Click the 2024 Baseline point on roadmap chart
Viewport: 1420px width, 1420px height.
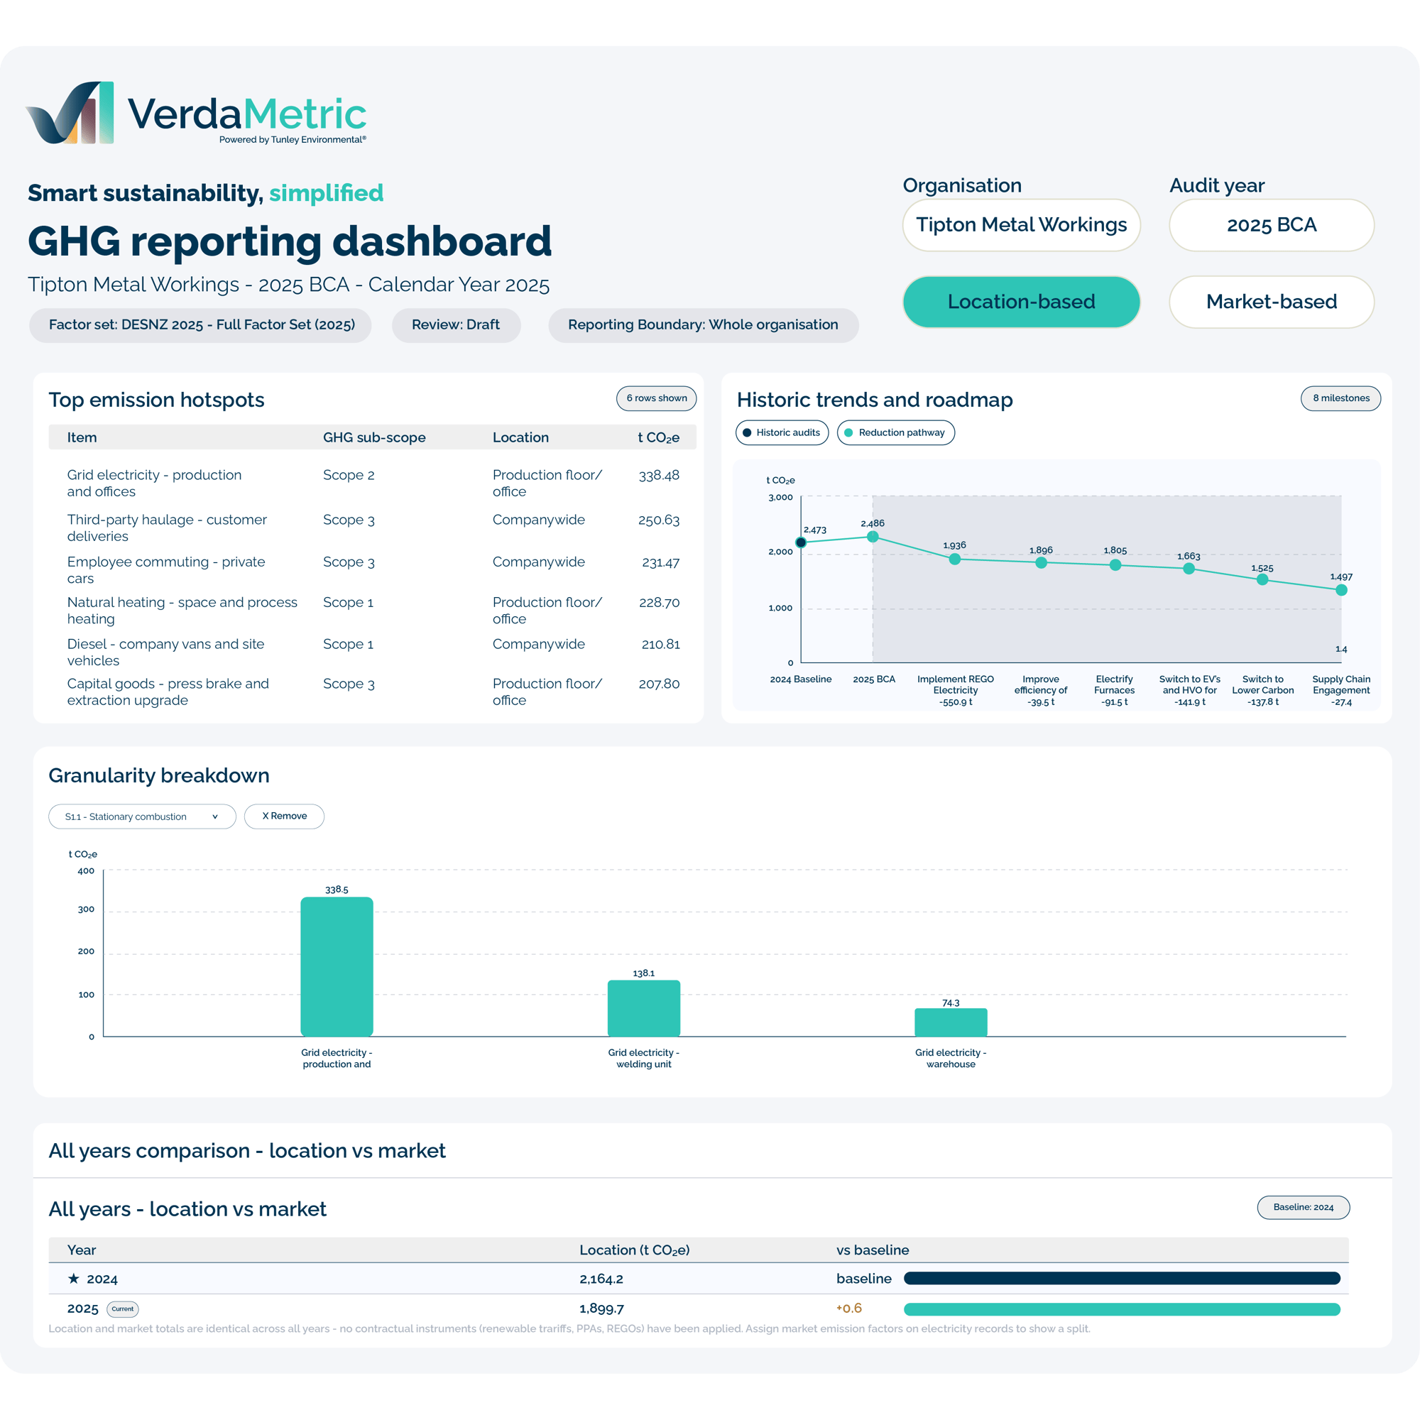coord(800,542)
